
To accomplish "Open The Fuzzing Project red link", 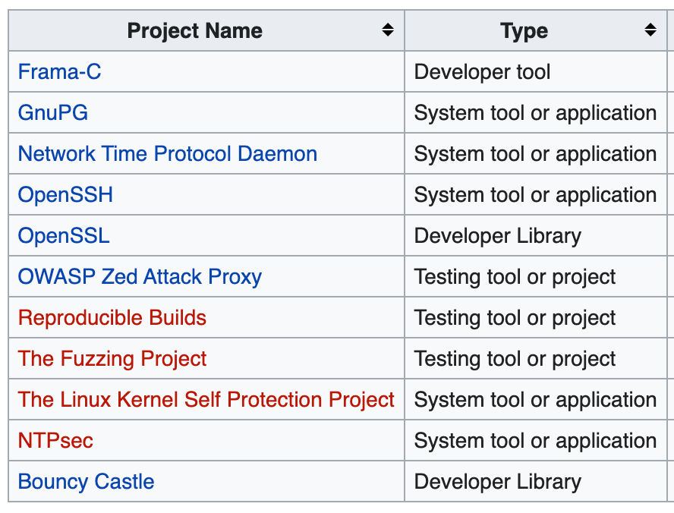I will coord(112,359).
